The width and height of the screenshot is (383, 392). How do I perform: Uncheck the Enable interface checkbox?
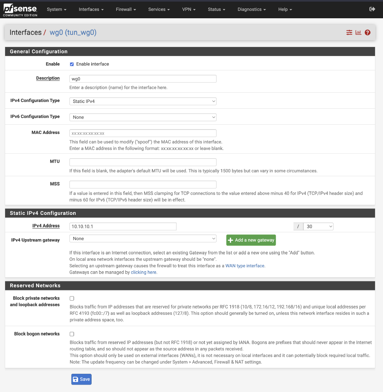tap(71, 64)
